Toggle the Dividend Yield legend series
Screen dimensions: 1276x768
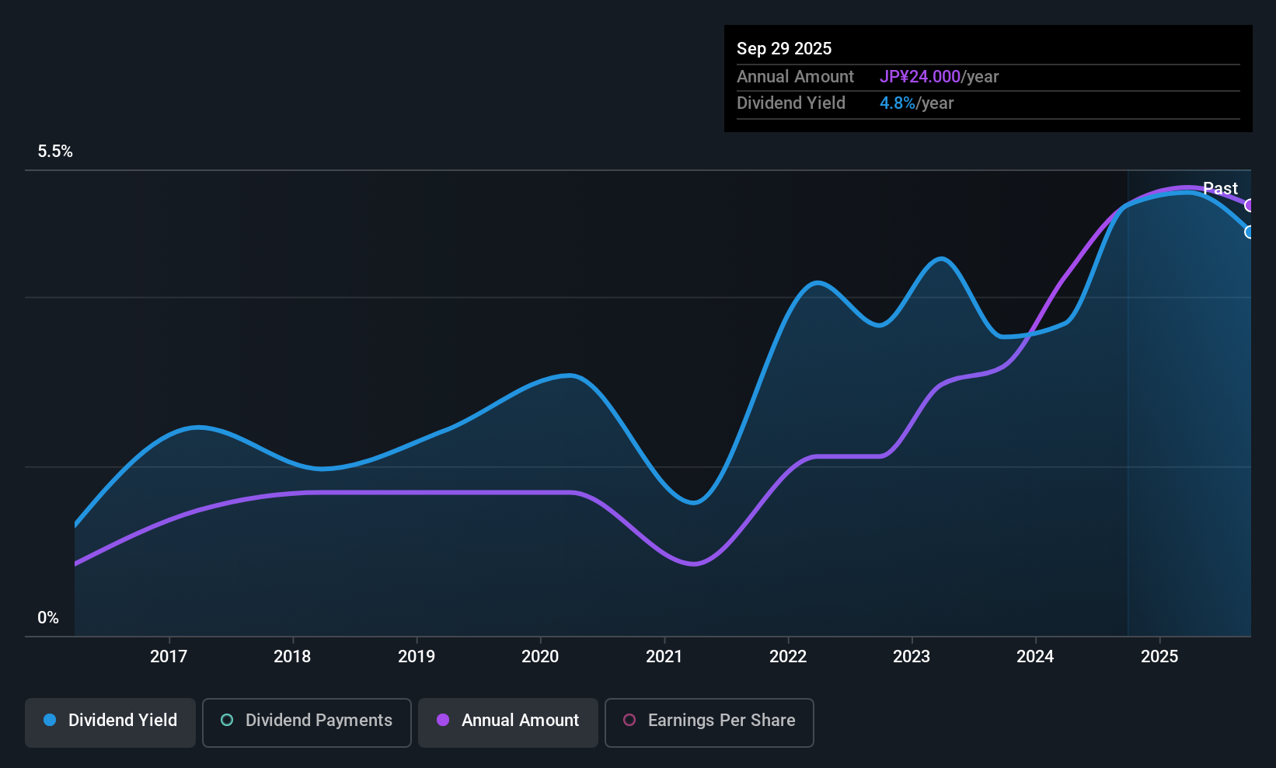click(x=110, y=721)
